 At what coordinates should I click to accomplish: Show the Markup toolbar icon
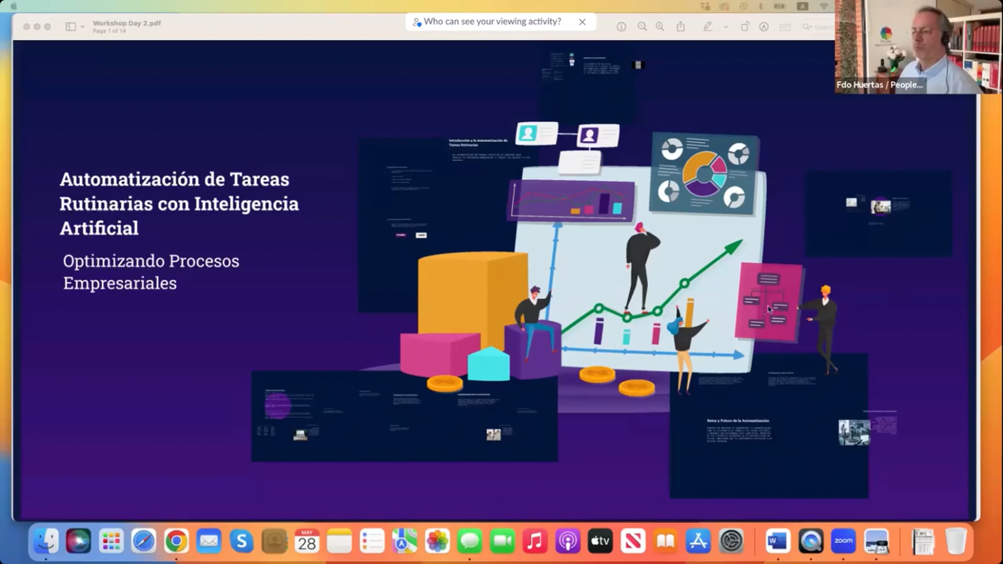[764, 27]
